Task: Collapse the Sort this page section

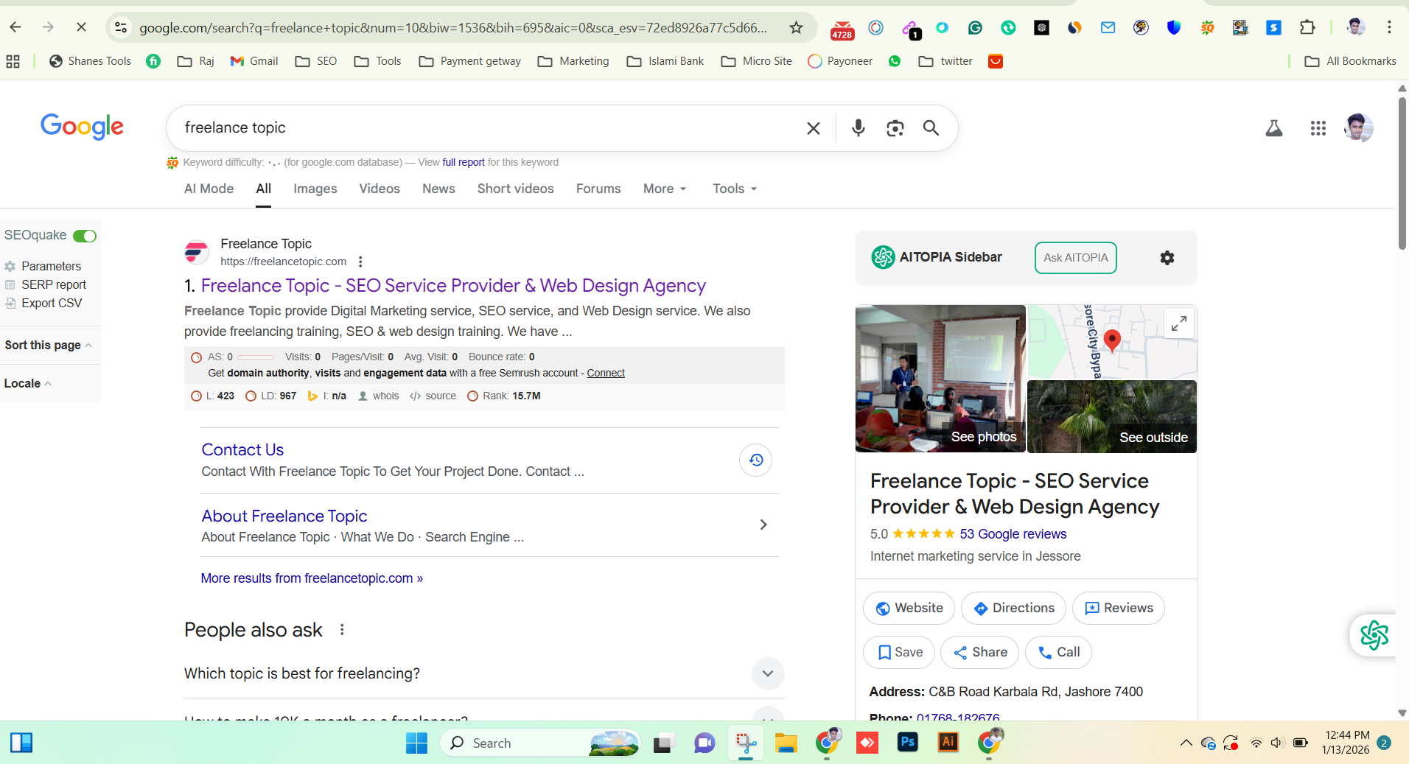Action: pos(49,346)
